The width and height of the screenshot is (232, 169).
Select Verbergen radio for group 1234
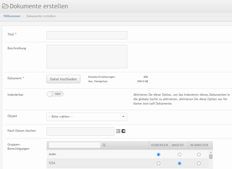pyautogui.click(x=158, y=163)
